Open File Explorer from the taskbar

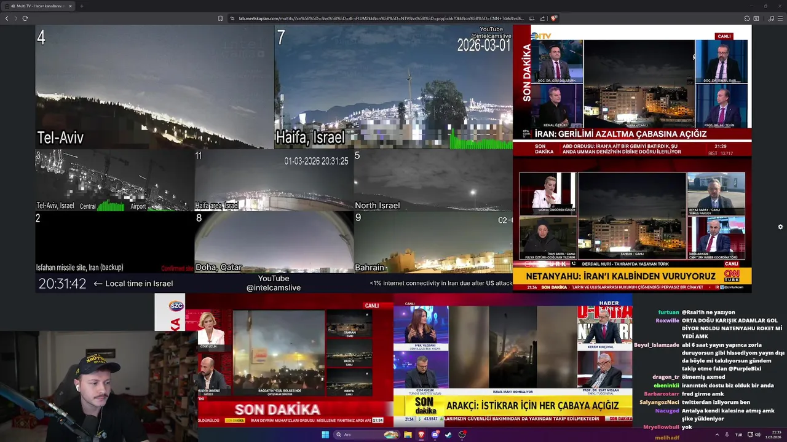click(x=408, y=435)
